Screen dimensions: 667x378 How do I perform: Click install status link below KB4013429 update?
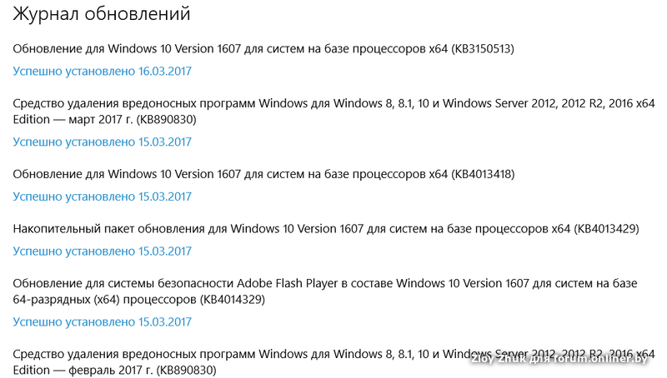coord(102,251)
